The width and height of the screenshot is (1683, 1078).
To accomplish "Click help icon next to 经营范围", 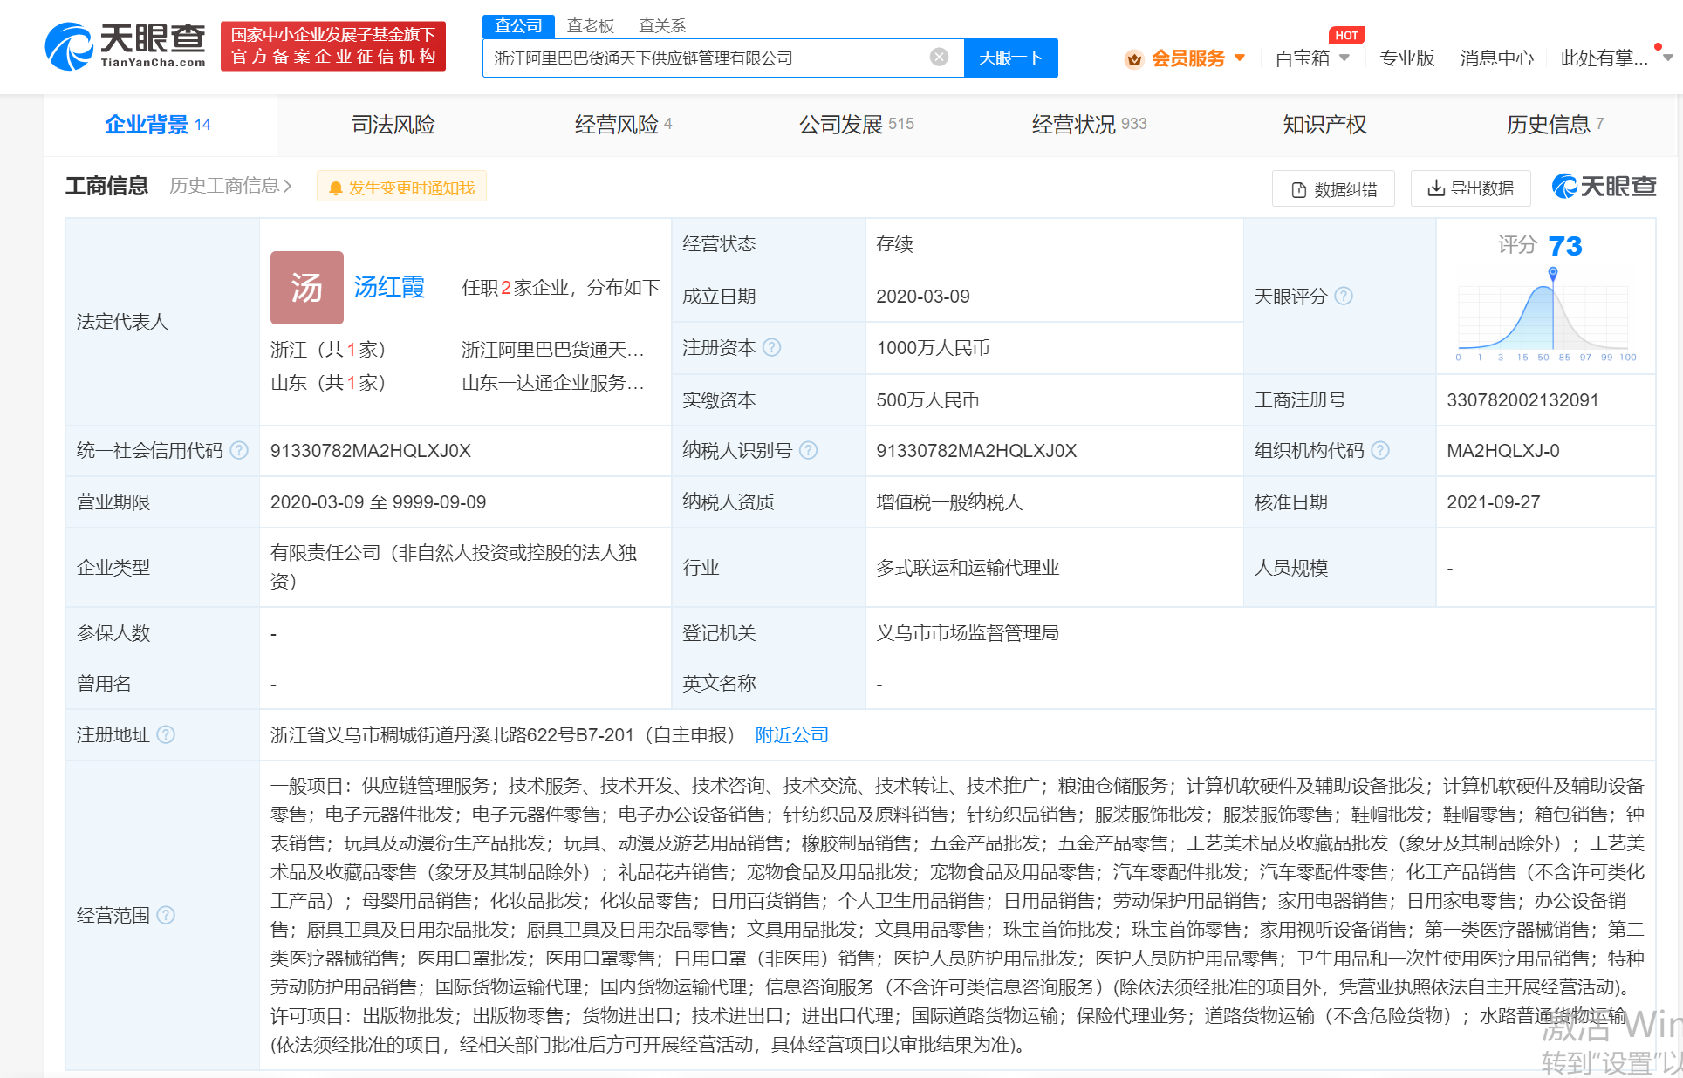I will 166,916.
